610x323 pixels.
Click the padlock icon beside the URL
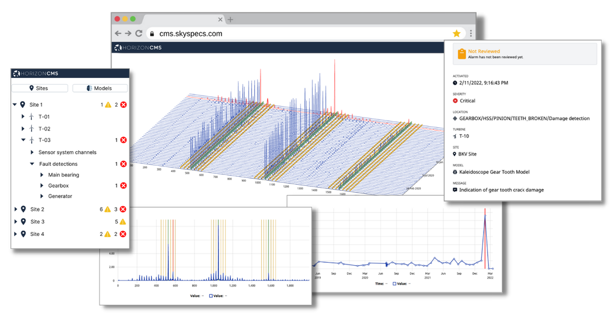(x=152, y=34)
